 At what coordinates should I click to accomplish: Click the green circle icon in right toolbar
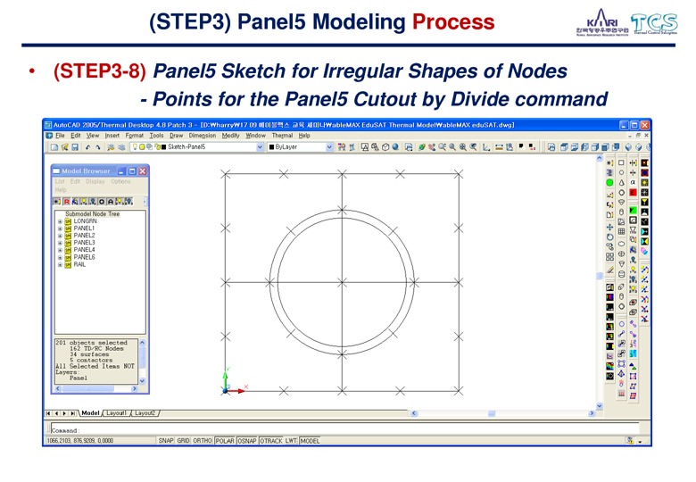point(609,182)
